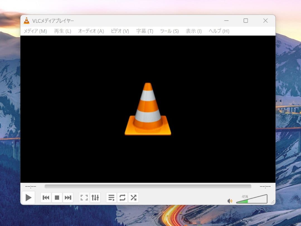Toggle fullscreen video mode
This screenshot has height=226, width=301.
tap(84, 198)
